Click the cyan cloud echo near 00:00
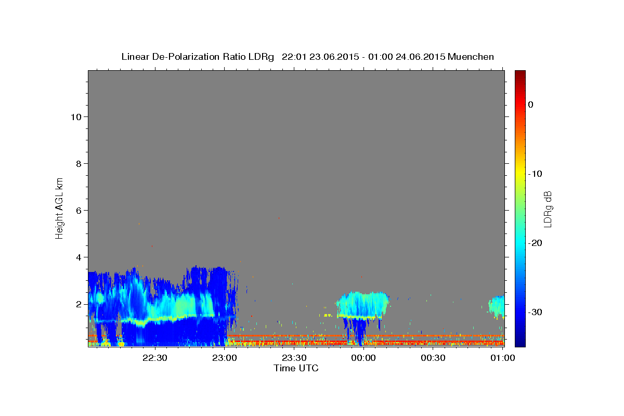624x416 pixels. point(362,305)
